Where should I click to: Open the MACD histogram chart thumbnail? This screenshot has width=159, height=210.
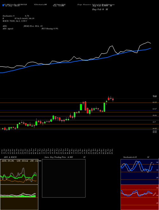tap(19, 197)
